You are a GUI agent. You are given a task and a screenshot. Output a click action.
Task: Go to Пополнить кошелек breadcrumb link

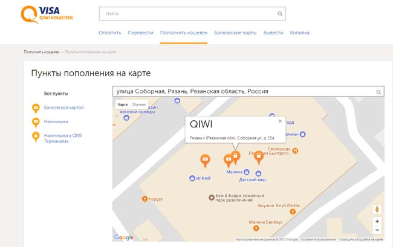pyautogui.click(x=42, y=52)
